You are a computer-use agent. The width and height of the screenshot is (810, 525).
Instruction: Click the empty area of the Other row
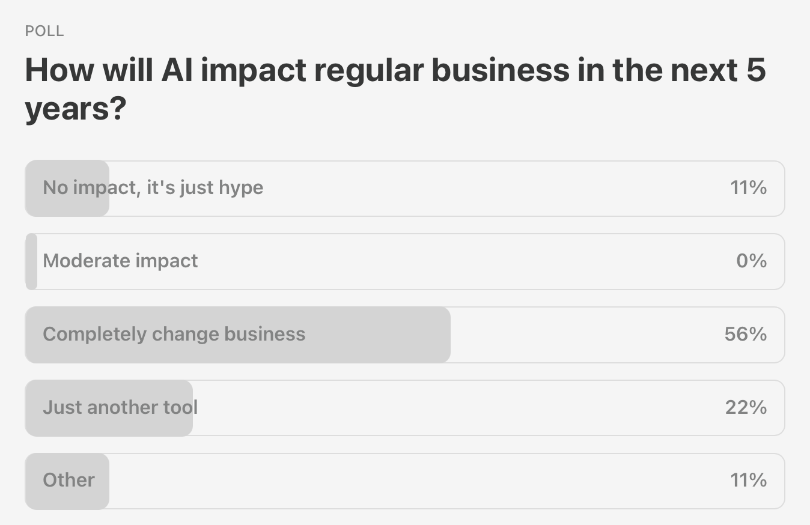click(415, 481)
